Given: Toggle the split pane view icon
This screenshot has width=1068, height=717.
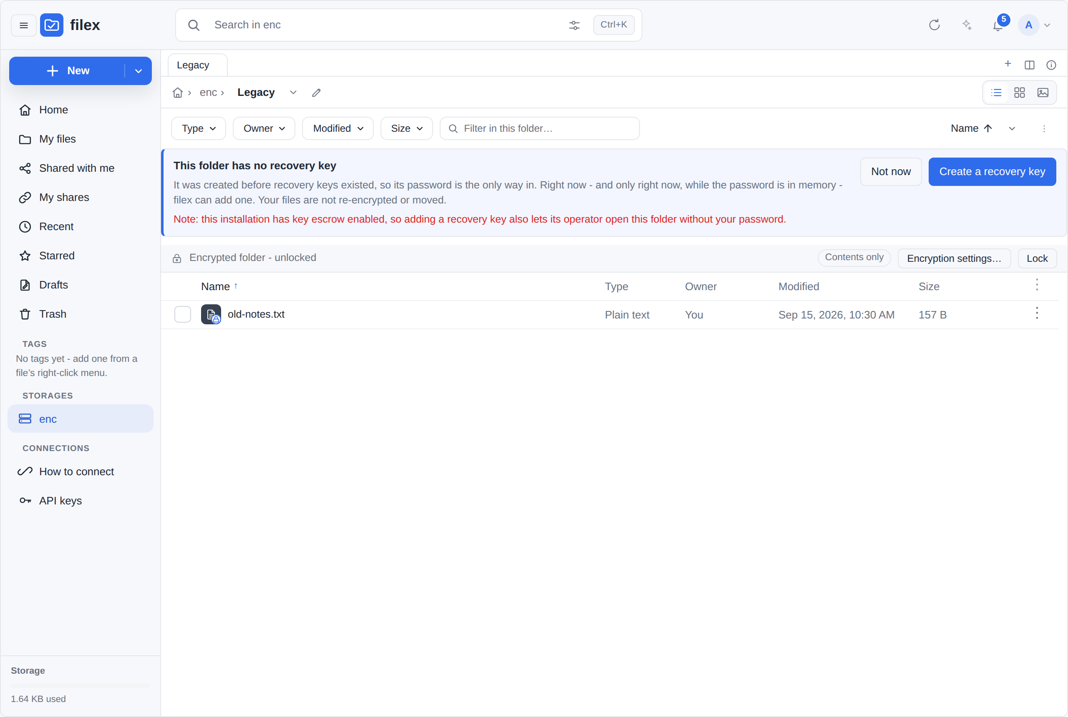Looking at the screenshot, I should 1030,65.
